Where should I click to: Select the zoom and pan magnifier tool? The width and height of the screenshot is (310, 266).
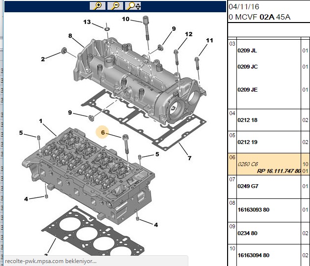[133, 6]
